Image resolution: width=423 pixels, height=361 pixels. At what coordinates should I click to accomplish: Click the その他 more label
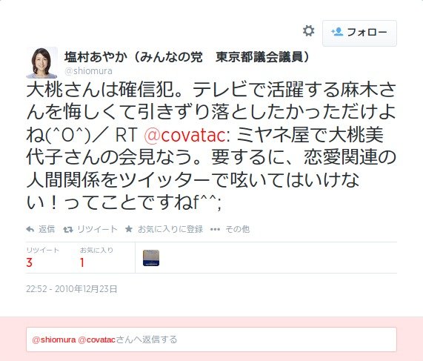pos(237,229)
